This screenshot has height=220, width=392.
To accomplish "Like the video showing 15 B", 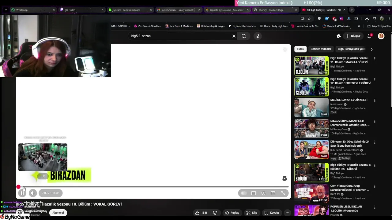I will coord(201,213).
